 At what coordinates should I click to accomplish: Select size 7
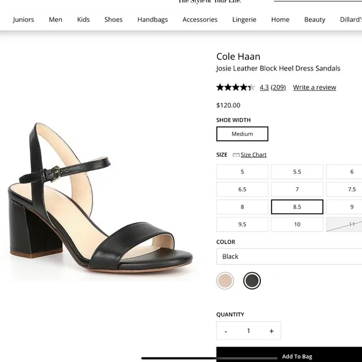297,189
